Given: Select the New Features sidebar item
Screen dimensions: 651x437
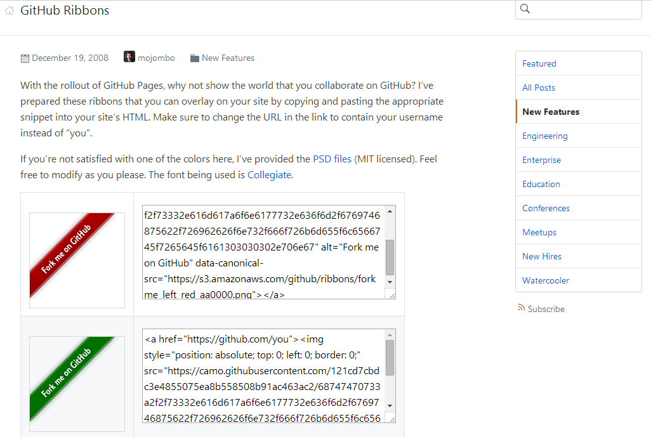Looking at the screenshot, I should [x=578, y=112].
